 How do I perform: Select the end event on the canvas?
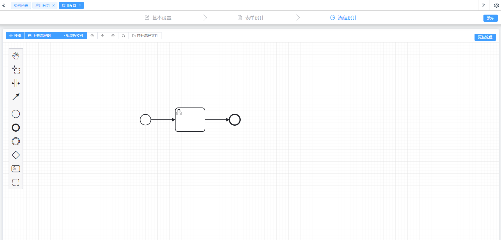[235, 120]
